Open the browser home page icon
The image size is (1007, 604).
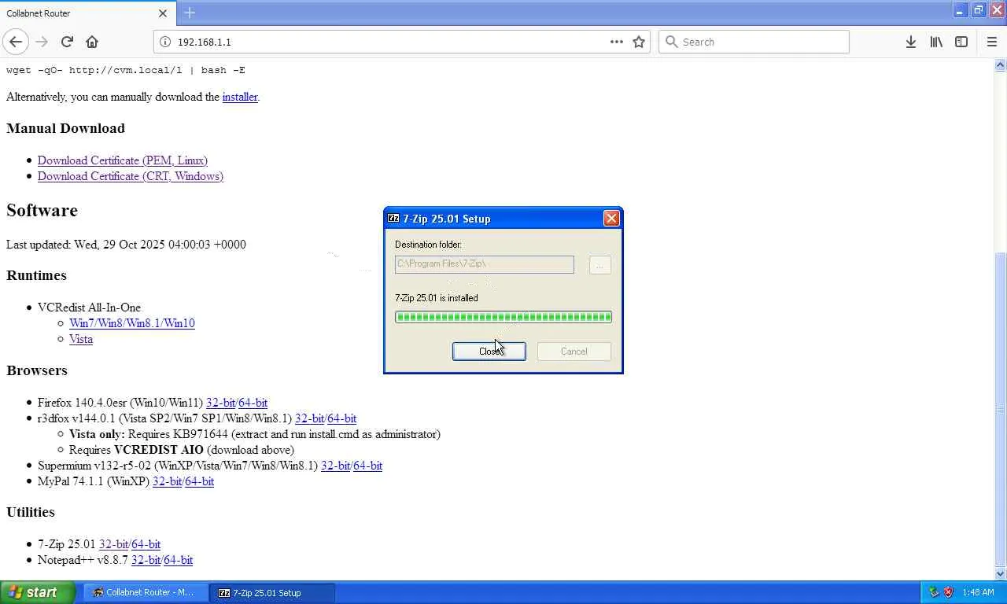(x=92, y=42)
